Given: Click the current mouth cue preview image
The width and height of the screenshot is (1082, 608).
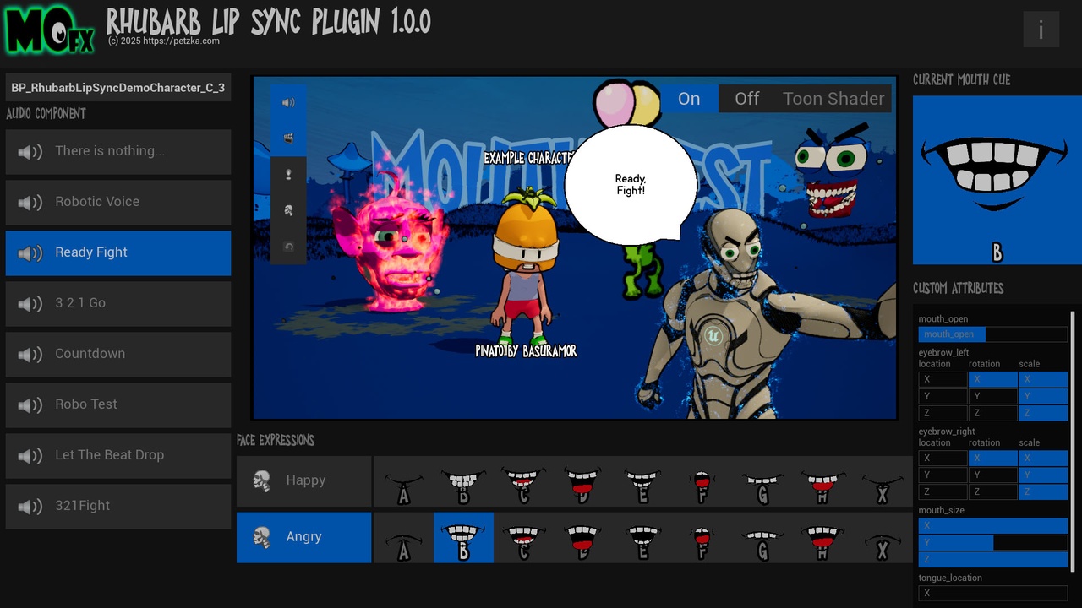Looking at the screenshot, I should (x=997, y=180).
